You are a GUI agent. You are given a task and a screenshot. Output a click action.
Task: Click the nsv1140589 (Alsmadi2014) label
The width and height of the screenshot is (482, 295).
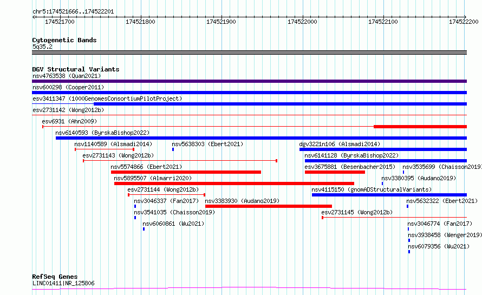[113, 144]
